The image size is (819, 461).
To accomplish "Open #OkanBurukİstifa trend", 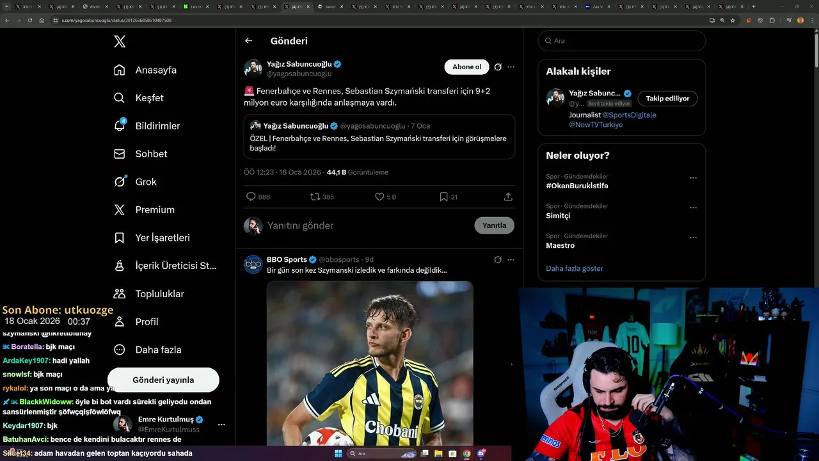I will point(576,186).
